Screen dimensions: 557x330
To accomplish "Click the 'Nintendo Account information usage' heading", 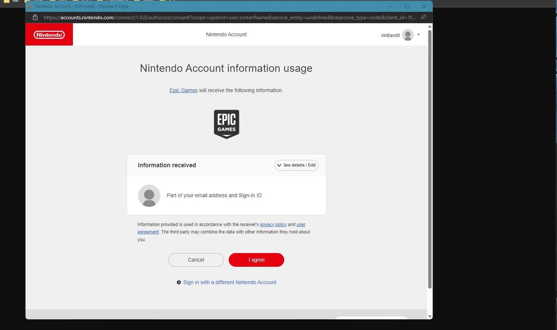I will tap(226, 68).
